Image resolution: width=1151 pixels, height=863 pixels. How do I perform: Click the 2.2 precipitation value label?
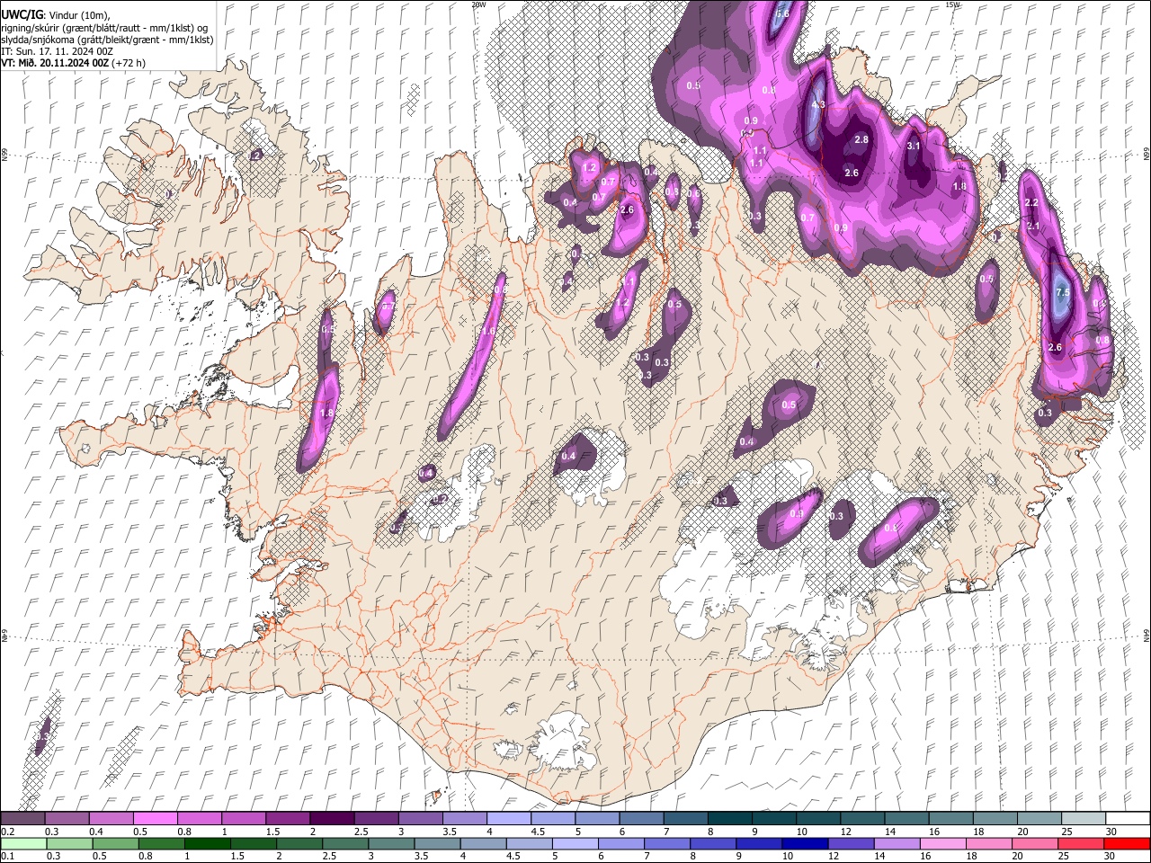(1031, 203)
